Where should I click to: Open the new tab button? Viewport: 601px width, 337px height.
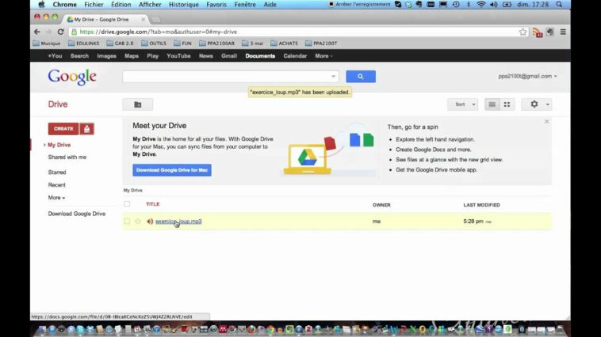(156, 19)
